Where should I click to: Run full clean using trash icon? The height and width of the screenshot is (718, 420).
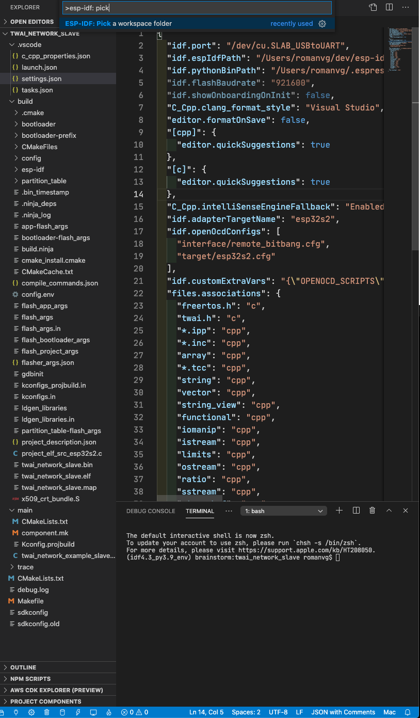(46, 712)
